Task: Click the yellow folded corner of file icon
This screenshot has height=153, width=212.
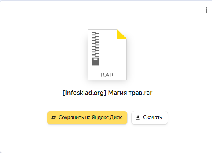Action: 122,34
